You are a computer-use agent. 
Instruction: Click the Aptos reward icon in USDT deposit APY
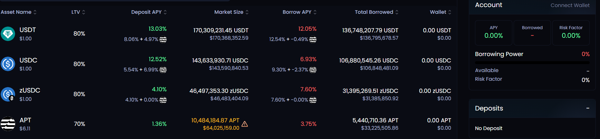point(163,39)
